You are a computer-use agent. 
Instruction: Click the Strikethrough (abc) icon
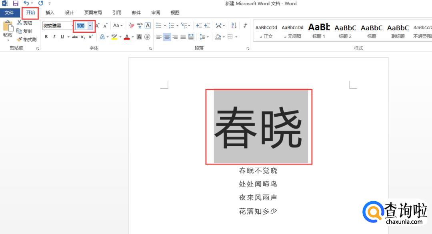point(75,37)
